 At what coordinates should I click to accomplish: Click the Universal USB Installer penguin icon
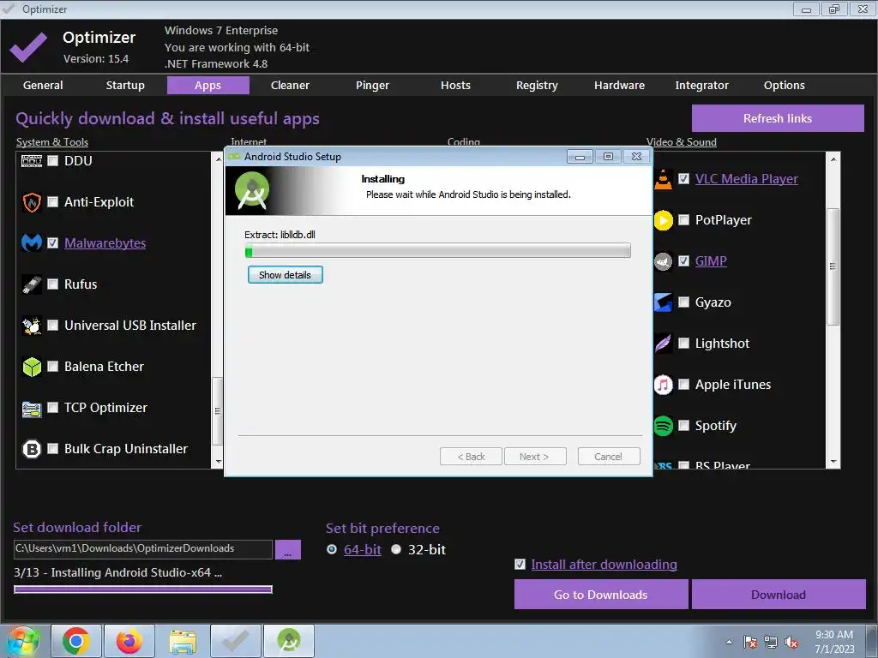32,325
